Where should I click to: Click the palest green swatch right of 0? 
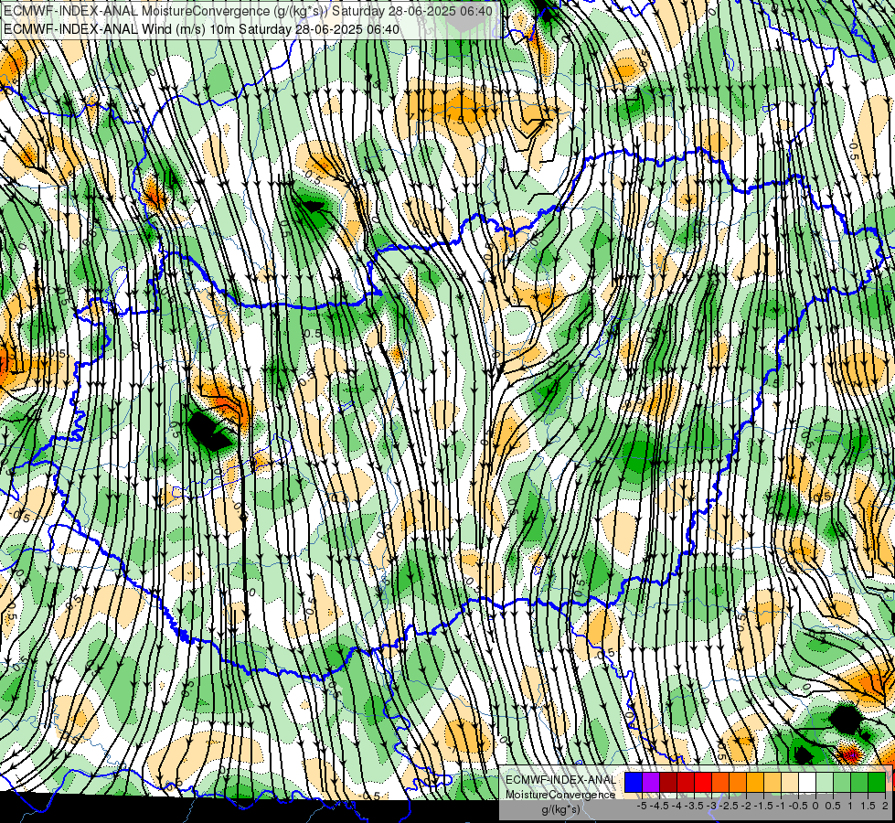click(825, 783)
